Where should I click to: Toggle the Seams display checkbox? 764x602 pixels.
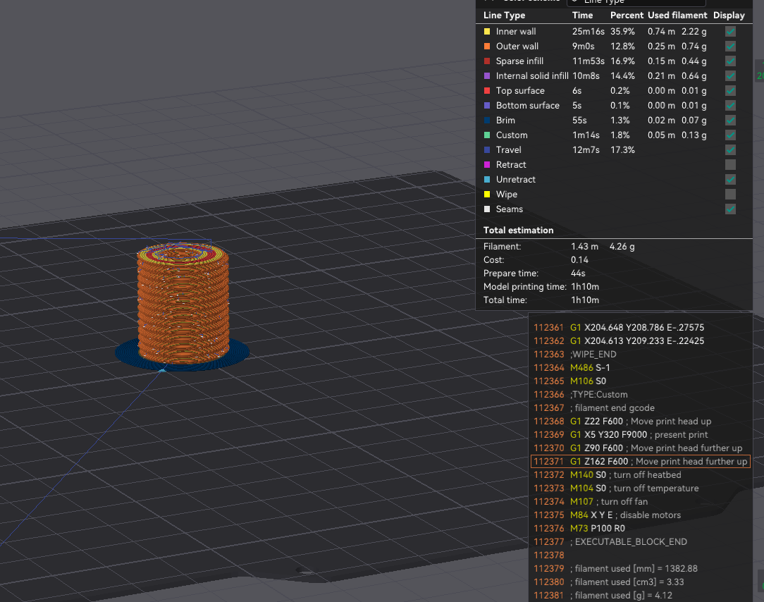[x=730, y=209]
